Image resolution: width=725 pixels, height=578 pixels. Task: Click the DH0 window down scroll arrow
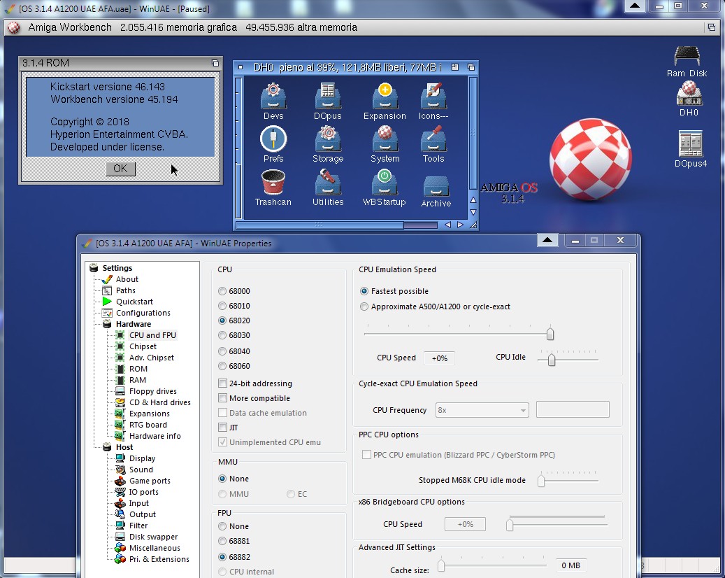[473, 212]
